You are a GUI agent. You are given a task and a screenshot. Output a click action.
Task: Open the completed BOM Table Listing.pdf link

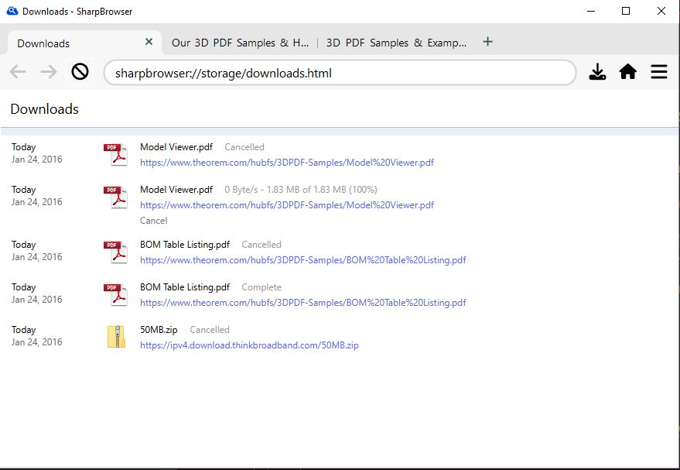302,303
